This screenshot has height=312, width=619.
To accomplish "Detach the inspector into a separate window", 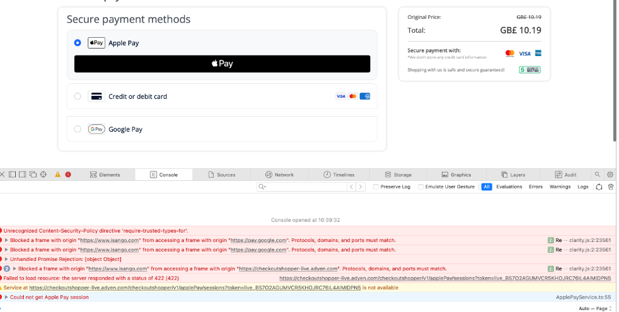I will click(33, 175).
